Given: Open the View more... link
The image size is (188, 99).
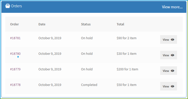Looking at the screenshot, I should click(172, 7).
